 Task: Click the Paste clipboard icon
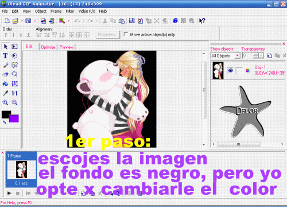click(122, 21)
